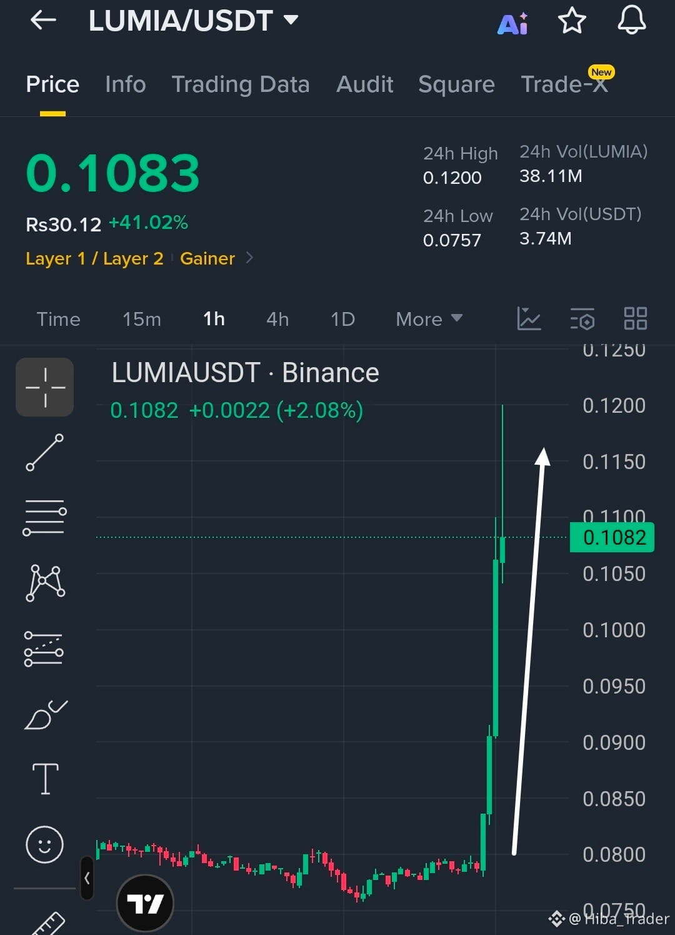Open the Layer 1 / Layer 2 tag

click(x=94, y=258)
